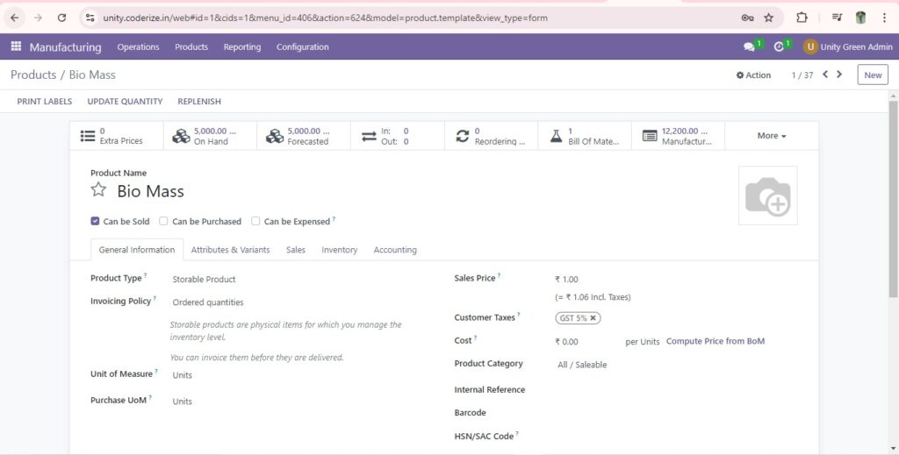
Task: Open the Configuration menu
Action: click(302, 47)
